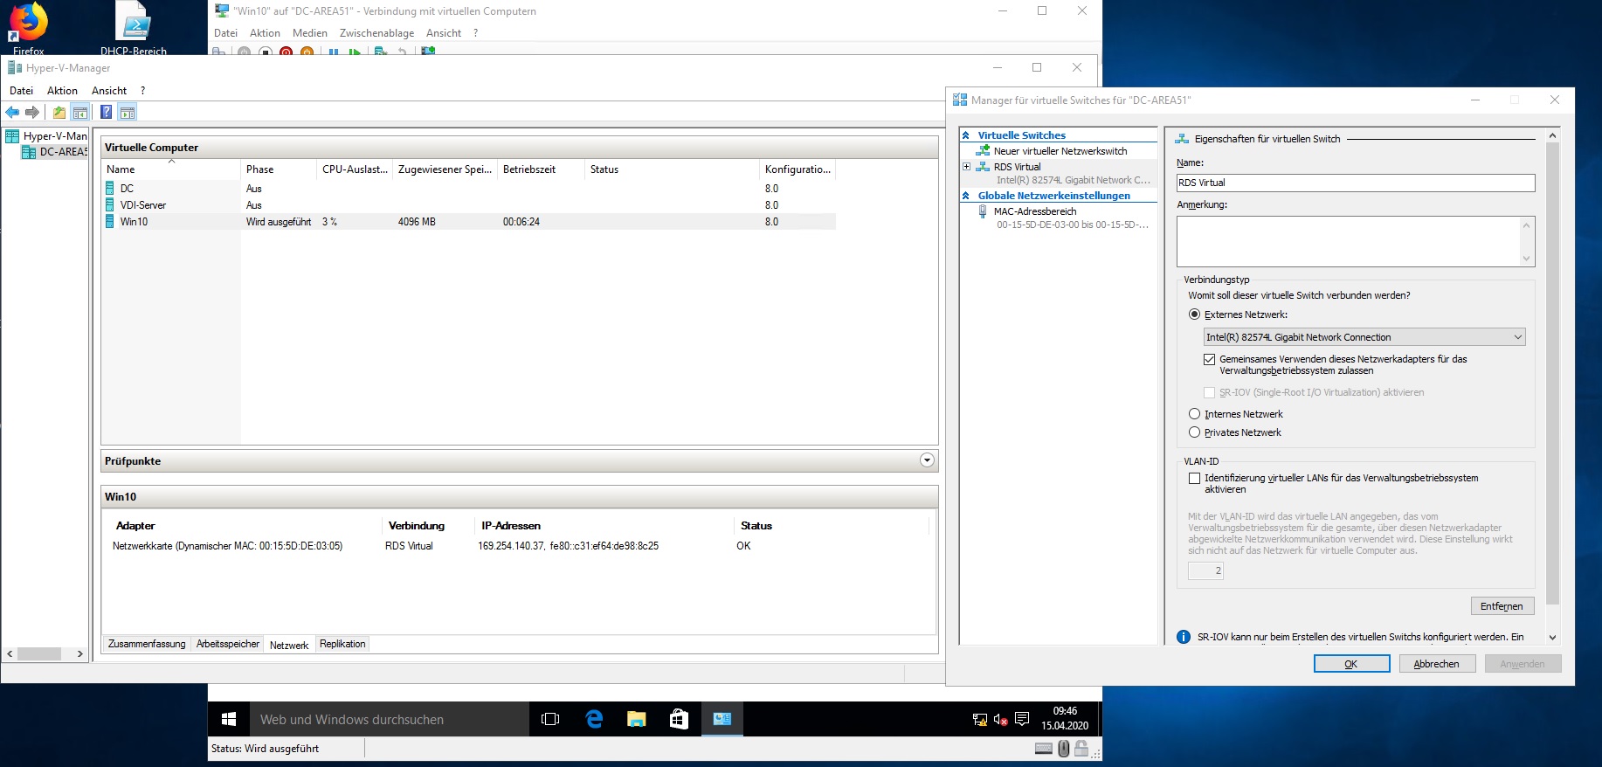Click the Web und Windows durchsuchen search box
Image resolution: width=1602 pixels, height=767 pixels.
(x=390, y=719)
